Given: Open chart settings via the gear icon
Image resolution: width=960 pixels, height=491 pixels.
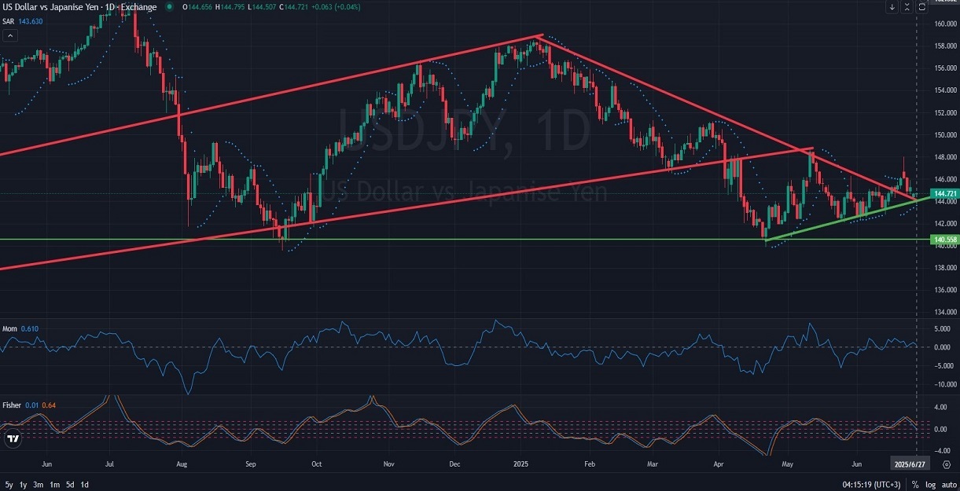Looking at the screenshot, I should (x=946, y=464).
